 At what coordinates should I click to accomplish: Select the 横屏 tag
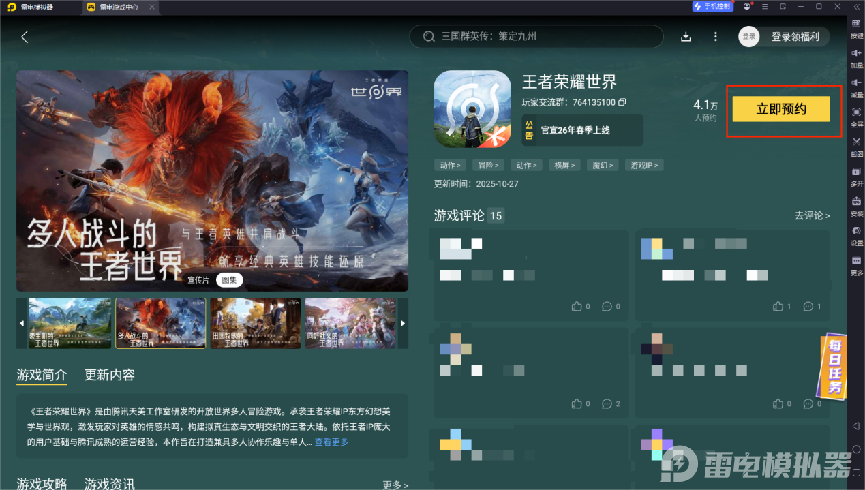pyautogui.click(x=564, y=165)
